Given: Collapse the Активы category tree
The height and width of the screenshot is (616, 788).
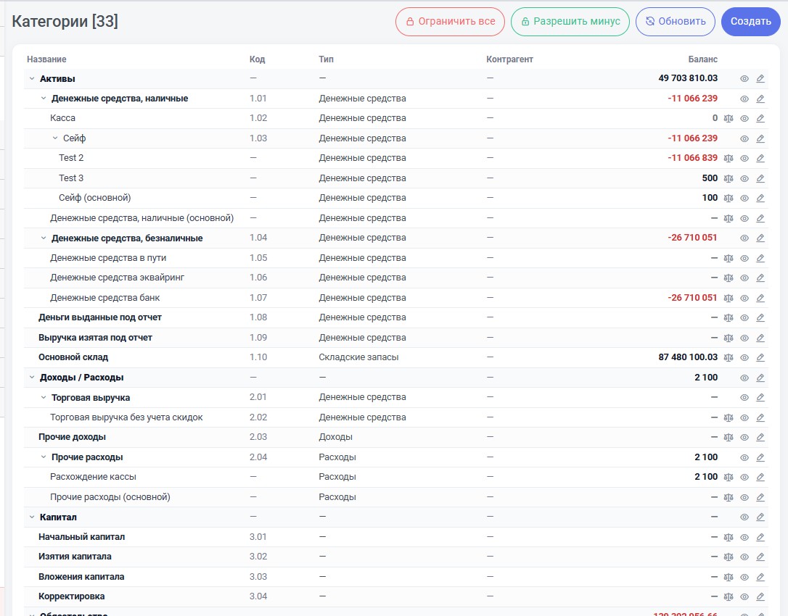Looking at the screenshot, I should tap(32, 79).
